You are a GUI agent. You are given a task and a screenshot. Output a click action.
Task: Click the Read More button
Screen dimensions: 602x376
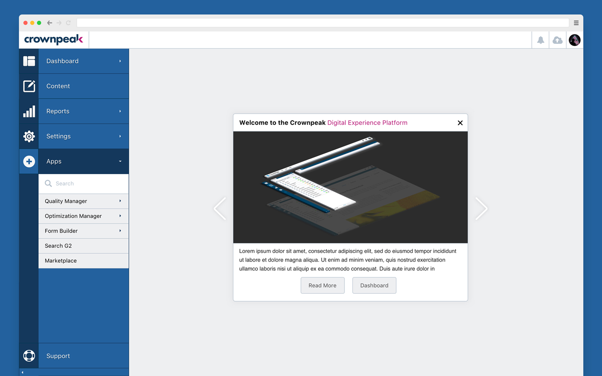coord(322,285)
